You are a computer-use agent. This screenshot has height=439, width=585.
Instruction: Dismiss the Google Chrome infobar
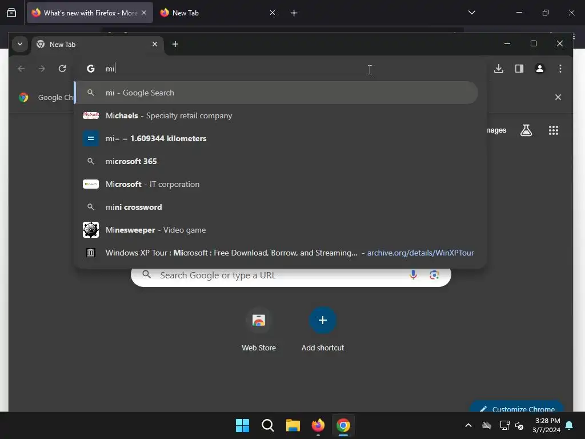(558, 97)
